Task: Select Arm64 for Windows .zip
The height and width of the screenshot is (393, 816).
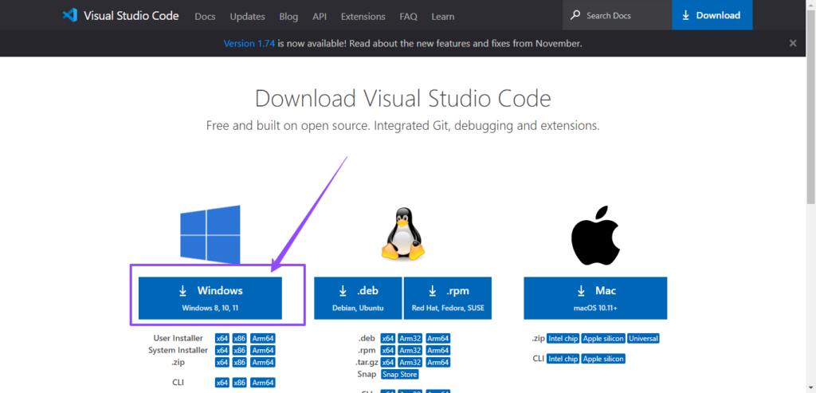Action: (x=263, y=362)
